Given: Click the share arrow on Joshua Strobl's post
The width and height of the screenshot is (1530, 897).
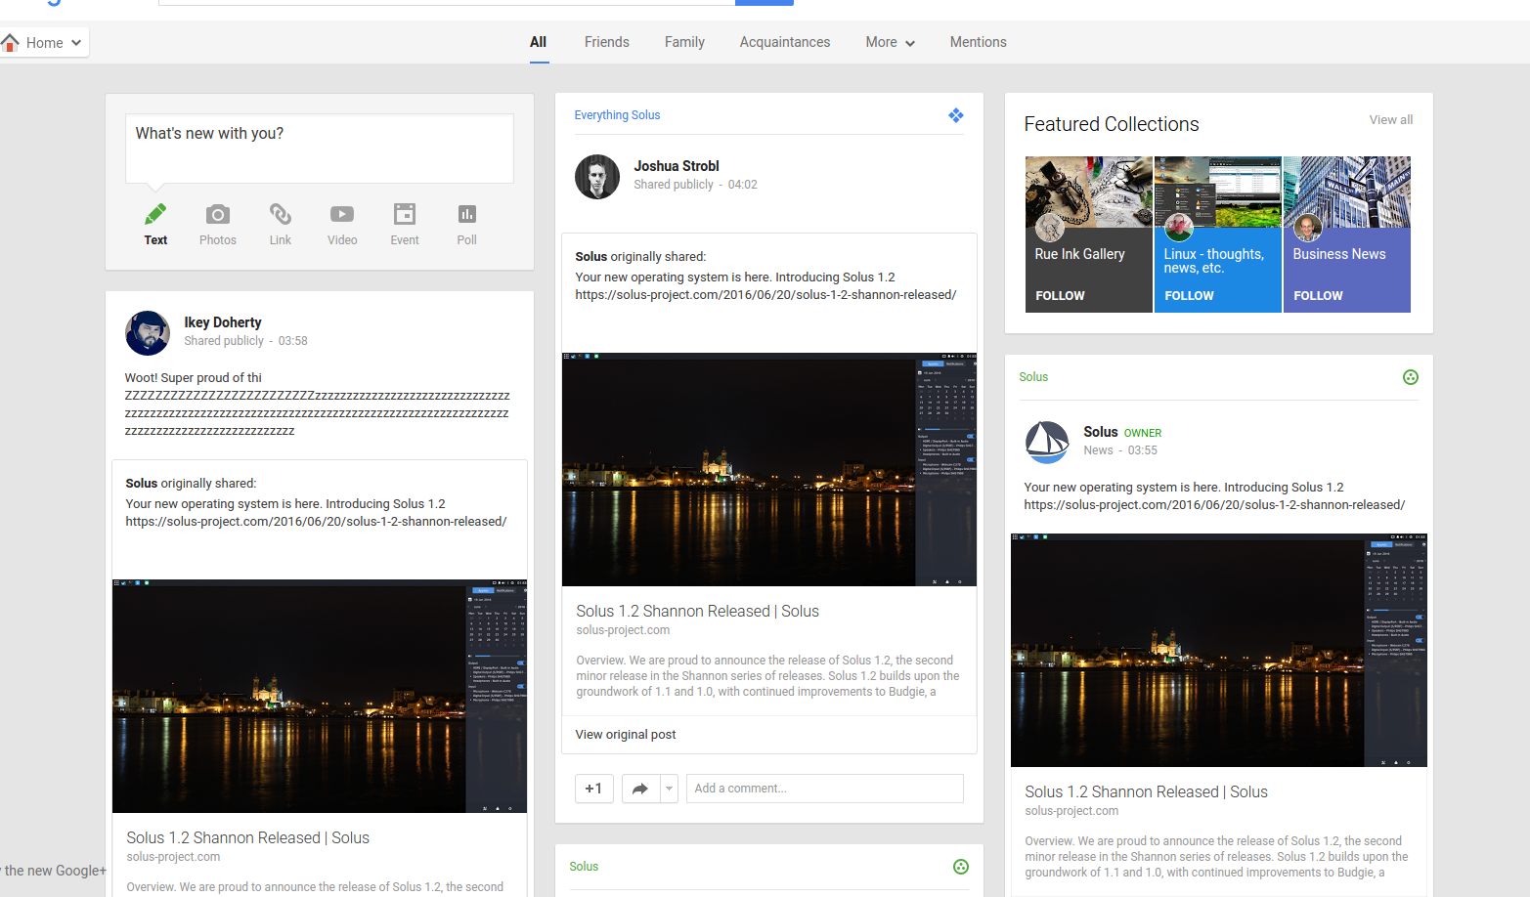Looking at the screenshot, I should point(640,789).
